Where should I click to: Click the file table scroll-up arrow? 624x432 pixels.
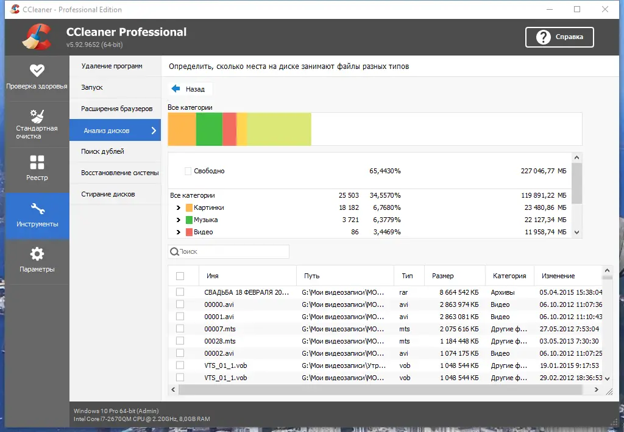click(608, 270)
